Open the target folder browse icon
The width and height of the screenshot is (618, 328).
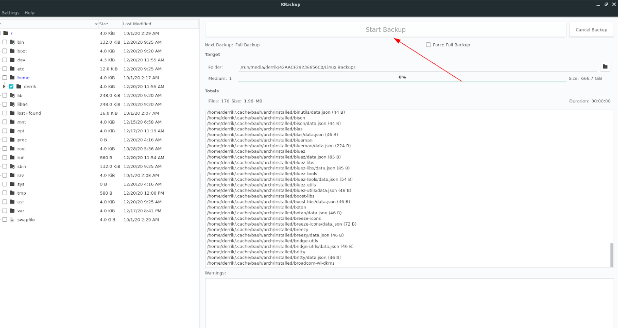coord(605,66)
